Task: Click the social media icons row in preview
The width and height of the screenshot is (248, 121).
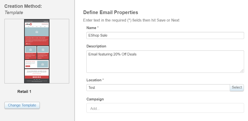Action: 37,77
